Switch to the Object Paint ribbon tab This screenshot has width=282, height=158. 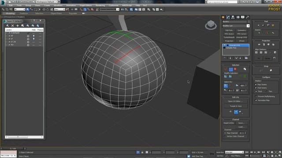(x=56, y=14)
